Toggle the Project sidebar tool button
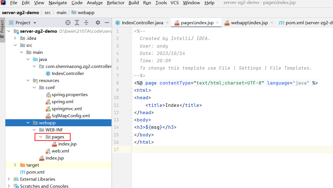333x188 pixels. click(x=2, y=30)
